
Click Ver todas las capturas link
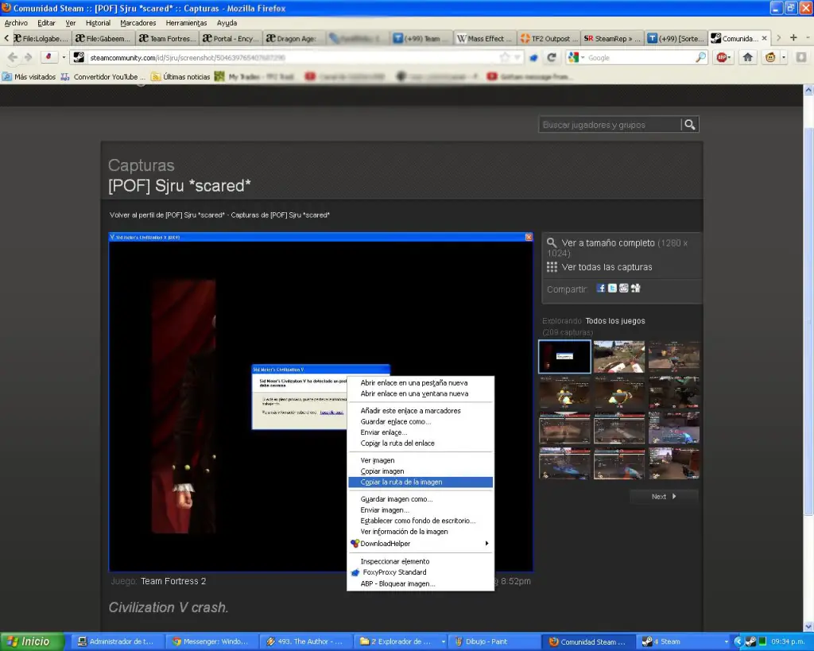607,267
